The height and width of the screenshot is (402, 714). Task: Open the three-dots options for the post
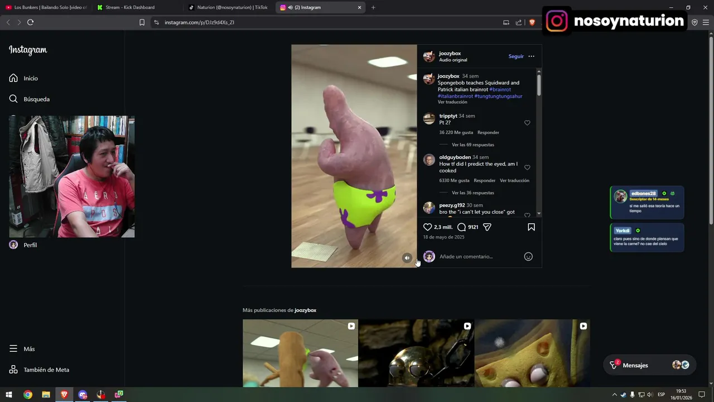click(x=531, y=56)
